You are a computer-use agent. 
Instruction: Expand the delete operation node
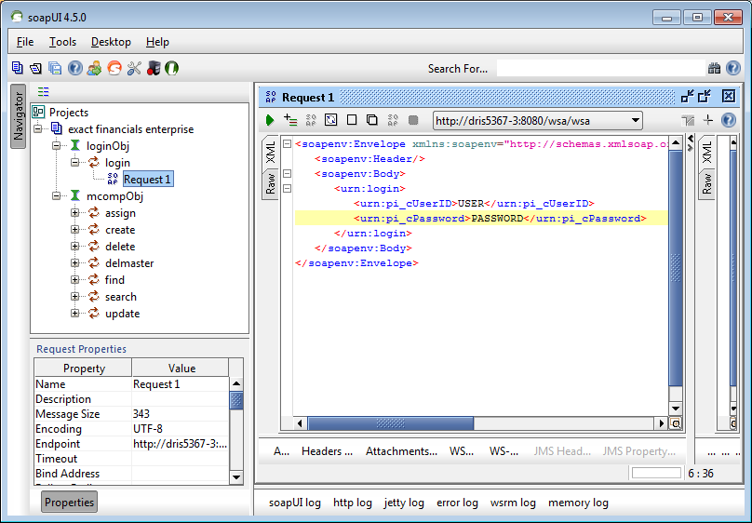(x=74, y=246)
